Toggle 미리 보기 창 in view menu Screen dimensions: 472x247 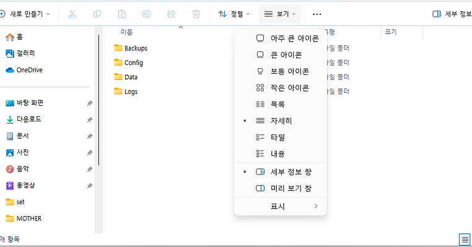(280, 188)
